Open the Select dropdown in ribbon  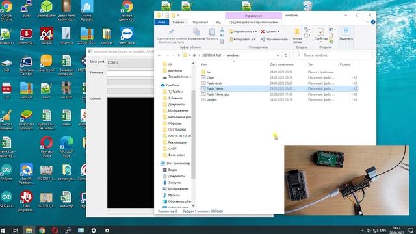click(x=346, y=36)
